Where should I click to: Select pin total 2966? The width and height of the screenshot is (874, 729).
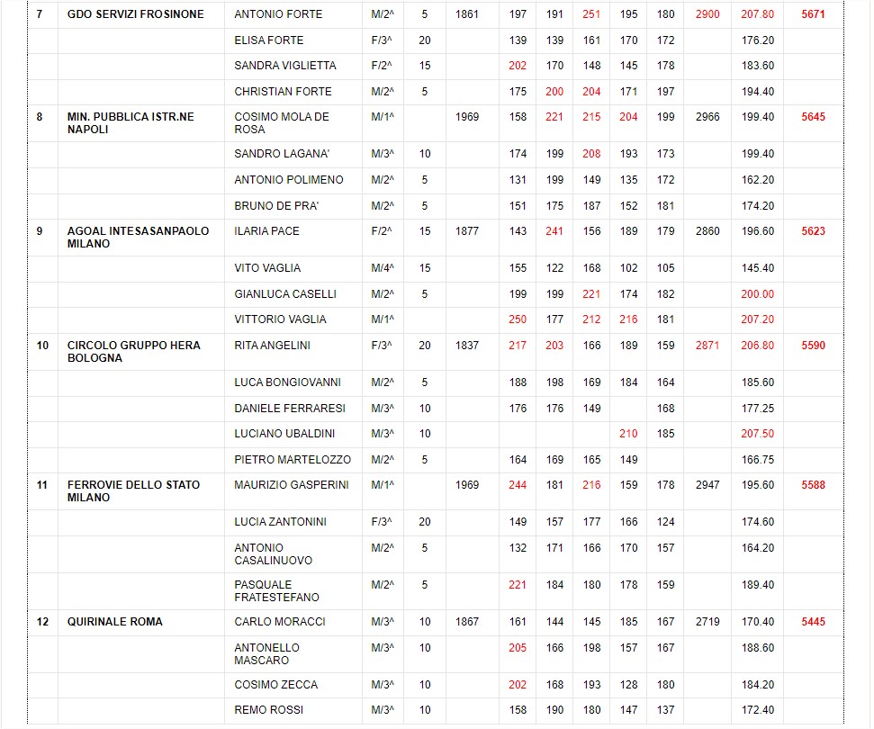click(x=707, y=117)
